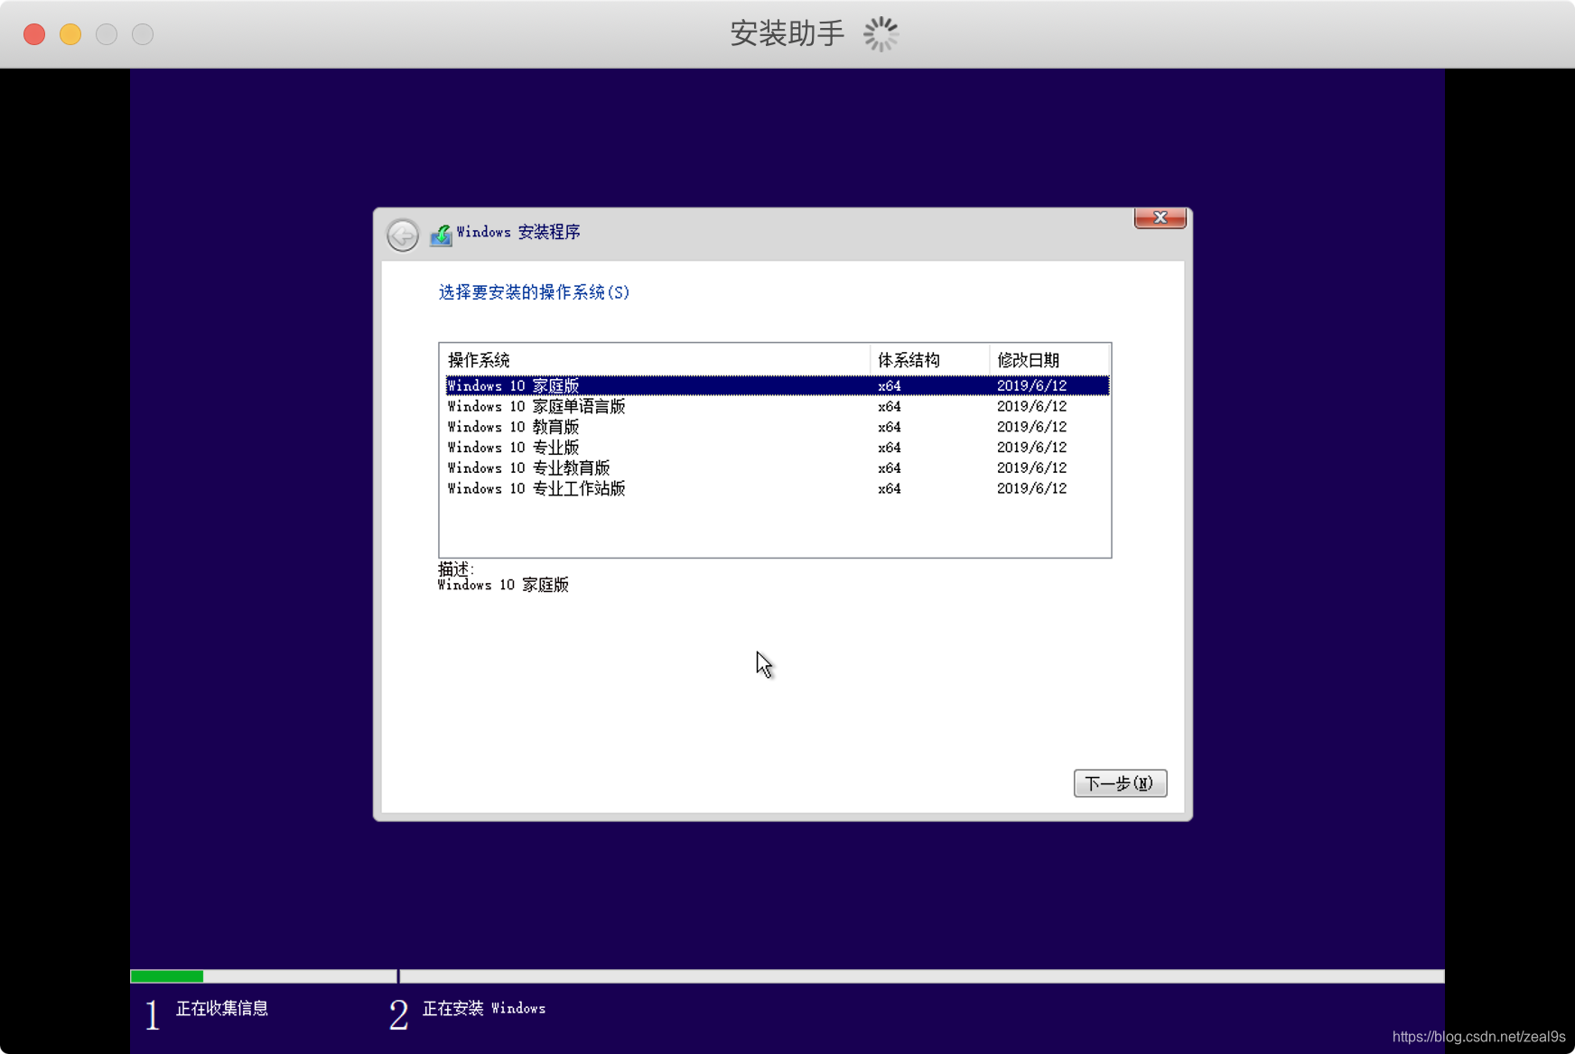Select the Windows 10 家庭单语言版 row
Viewport: 1575px width, 1054px height.
coord(777,406)
